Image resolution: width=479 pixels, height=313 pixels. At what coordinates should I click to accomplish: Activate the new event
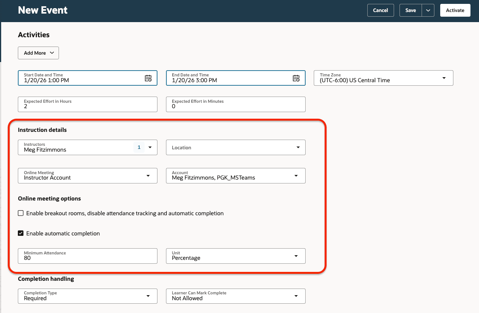(x=455, y=10)
